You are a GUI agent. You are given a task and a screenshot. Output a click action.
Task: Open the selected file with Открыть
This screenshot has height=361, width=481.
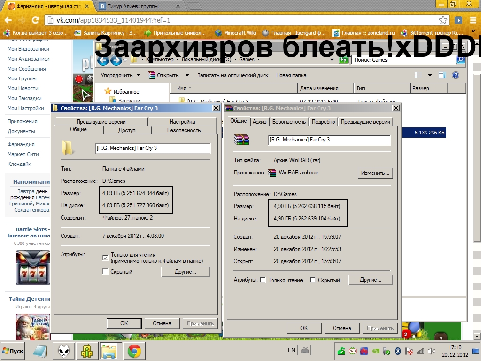point(163,75)
